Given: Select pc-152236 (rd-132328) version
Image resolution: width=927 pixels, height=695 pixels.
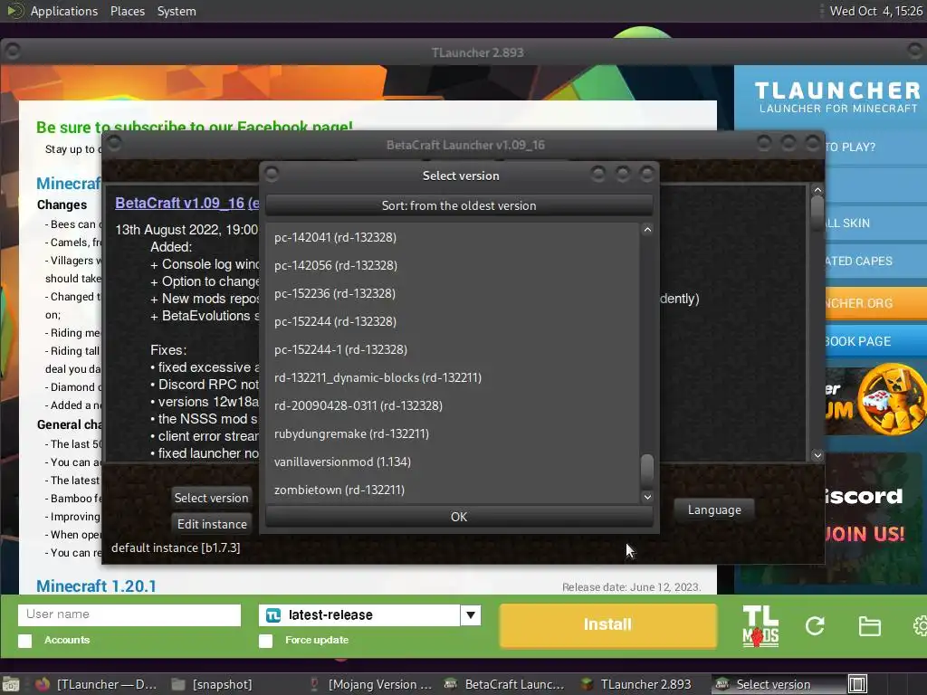Looking at the screenshot, I should [453, 293].
